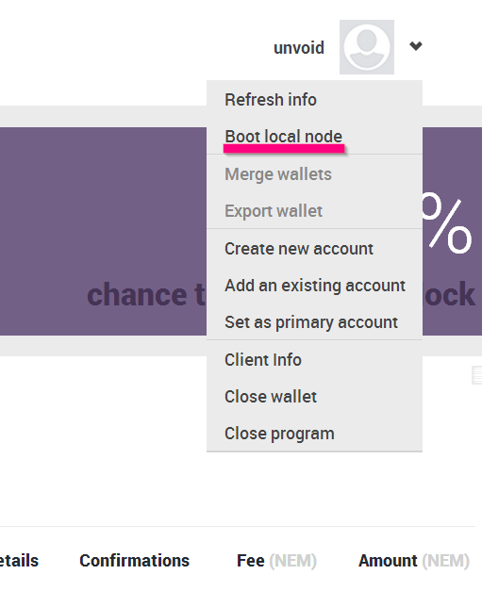Click the unvoid username label
482x591 pixels.
point(299,48)
